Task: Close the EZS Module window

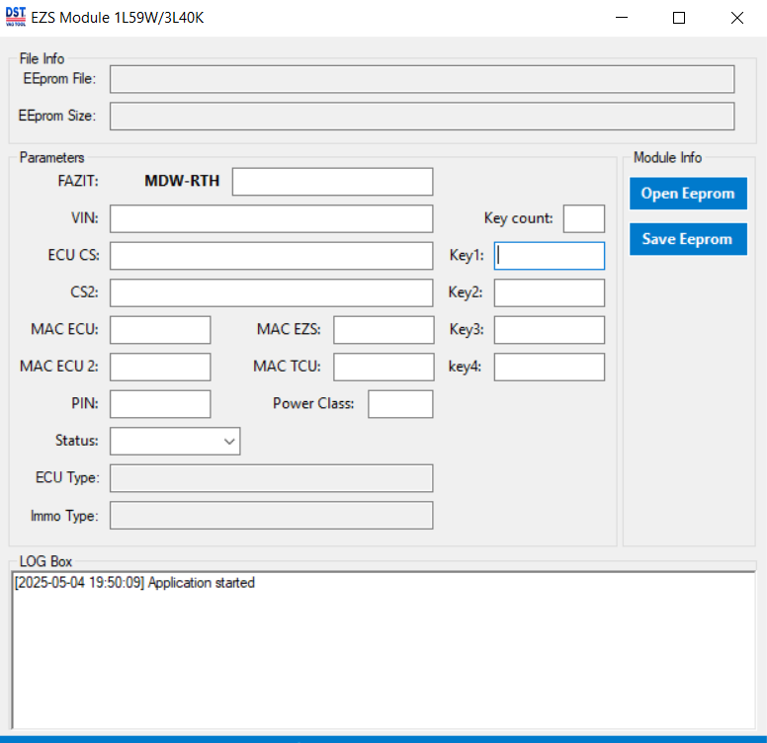Action: pos(736,18)
